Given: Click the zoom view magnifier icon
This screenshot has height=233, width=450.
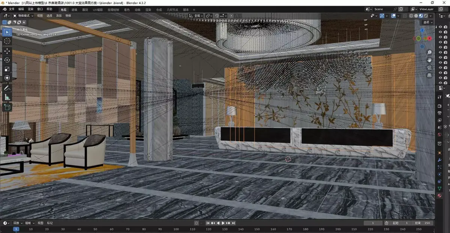Looking at the screenshot, I should (429, 52).
